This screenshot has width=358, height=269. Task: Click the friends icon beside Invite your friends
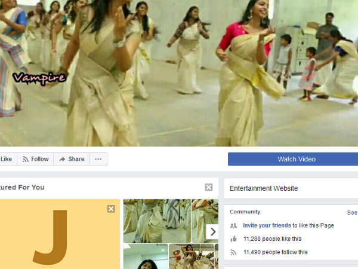pos(233,225)
